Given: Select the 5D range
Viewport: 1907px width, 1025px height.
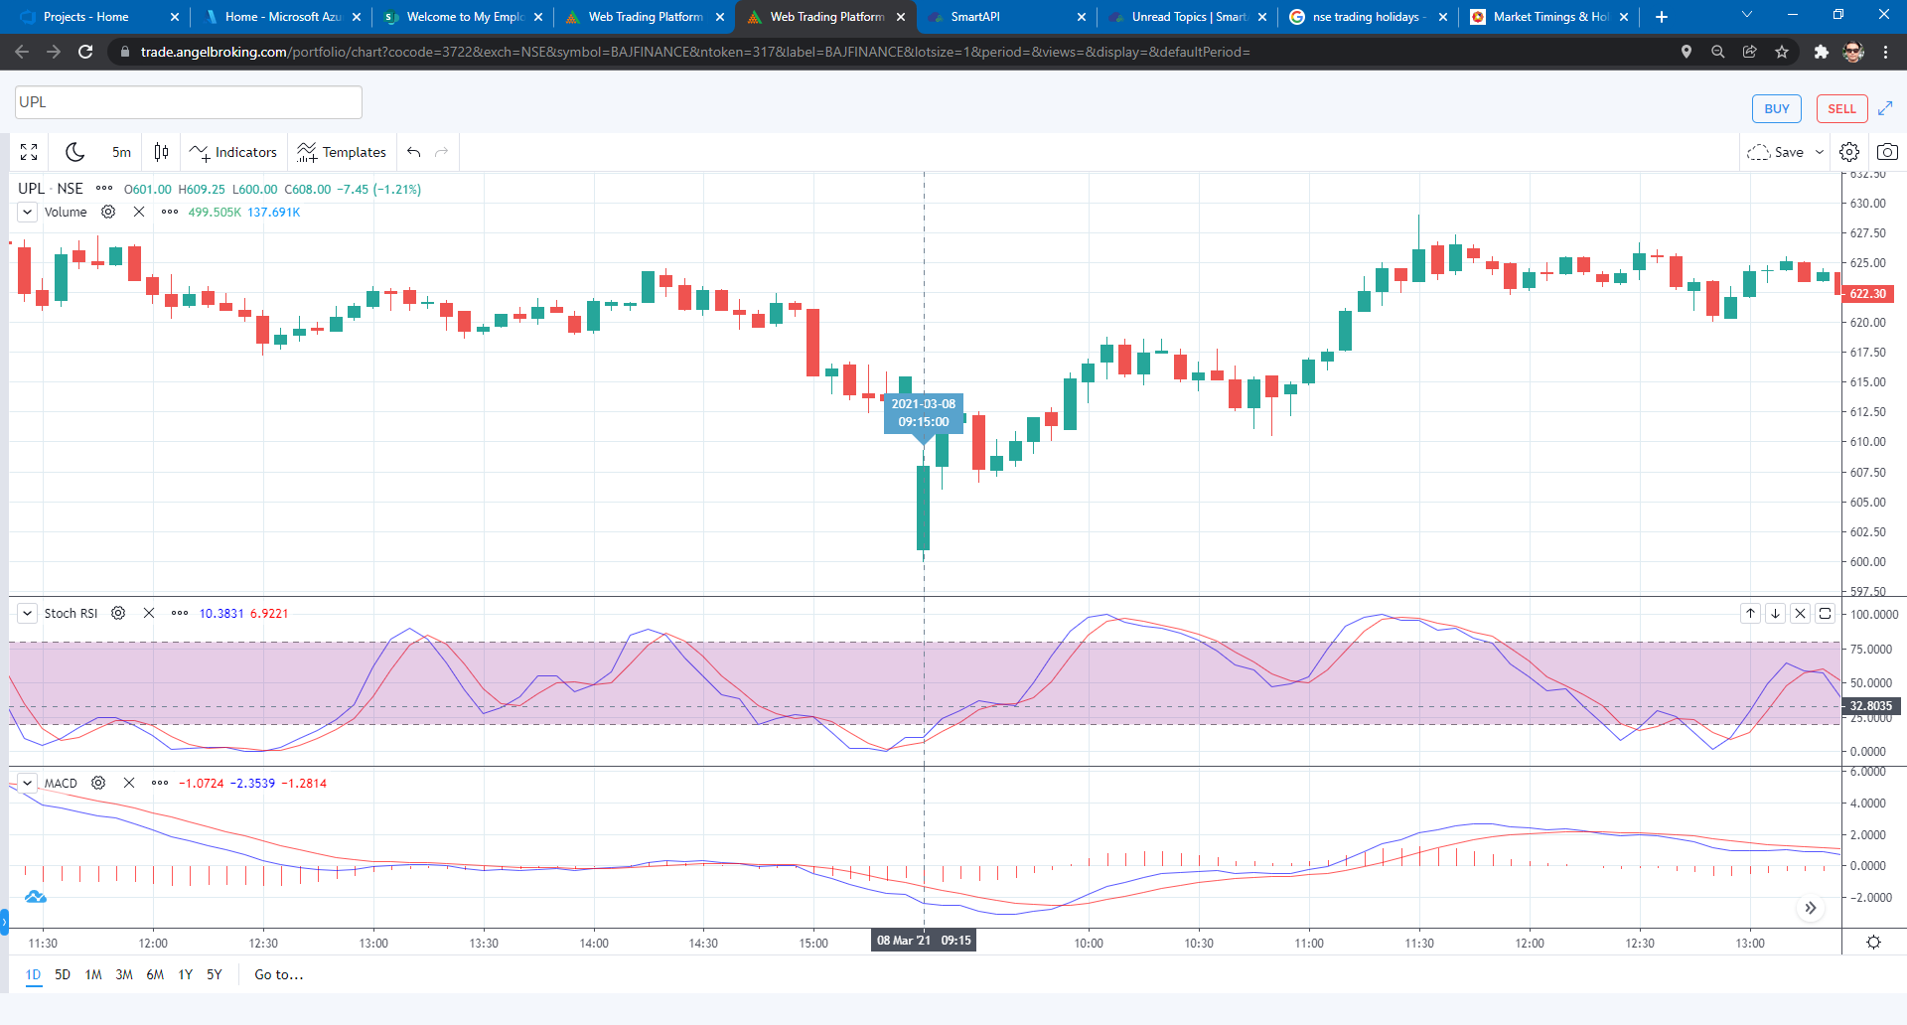Looking at the screenshot, I should tap(63, 974).
